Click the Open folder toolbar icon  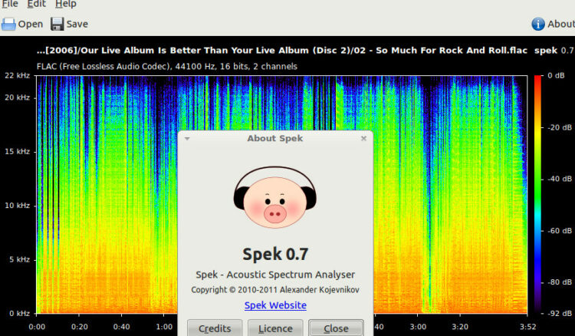click(9, 24)
